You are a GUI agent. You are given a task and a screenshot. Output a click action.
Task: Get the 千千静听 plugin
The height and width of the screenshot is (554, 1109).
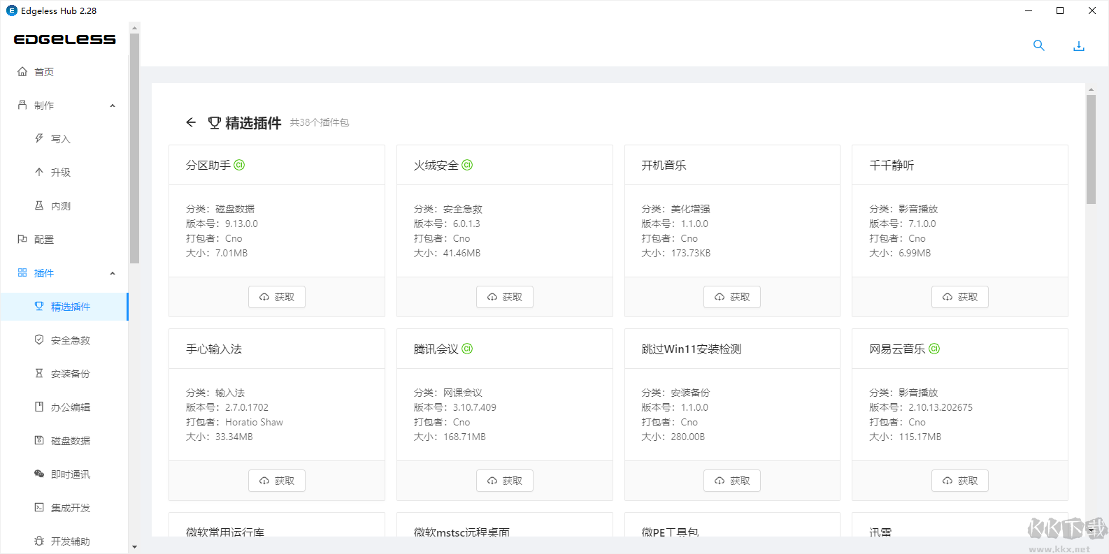coord(959,297)
